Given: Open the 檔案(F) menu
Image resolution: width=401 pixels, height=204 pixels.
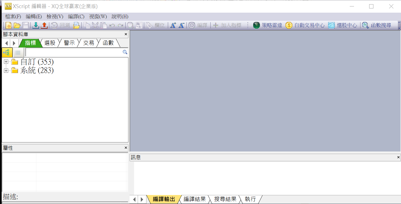Looking at the screenshot, I should click(13, 17).
